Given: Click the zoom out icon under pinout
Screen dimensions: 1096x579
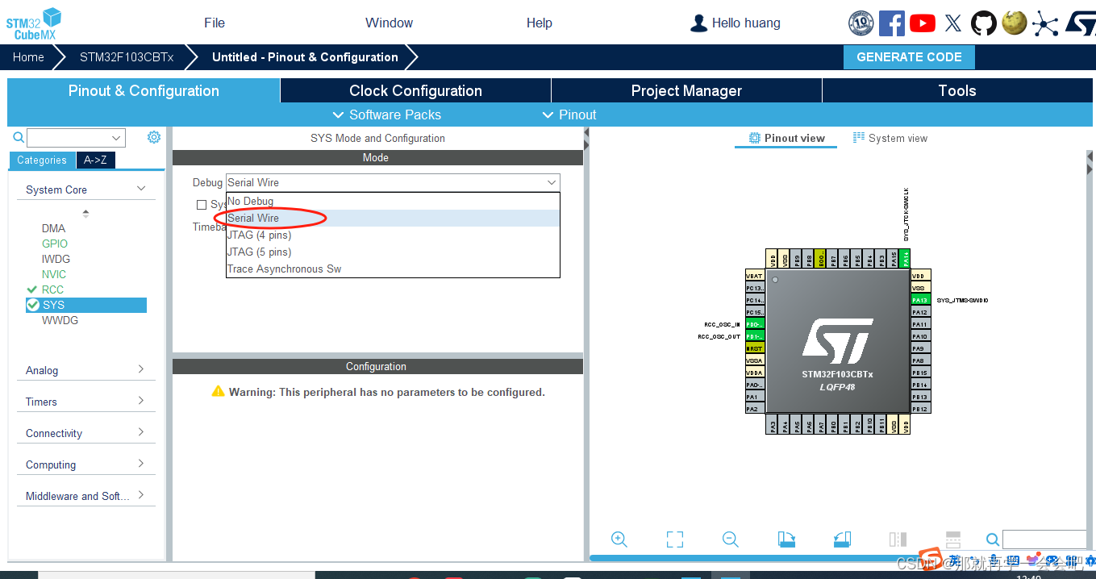Looking at the screenshot, I should point(731,539).
